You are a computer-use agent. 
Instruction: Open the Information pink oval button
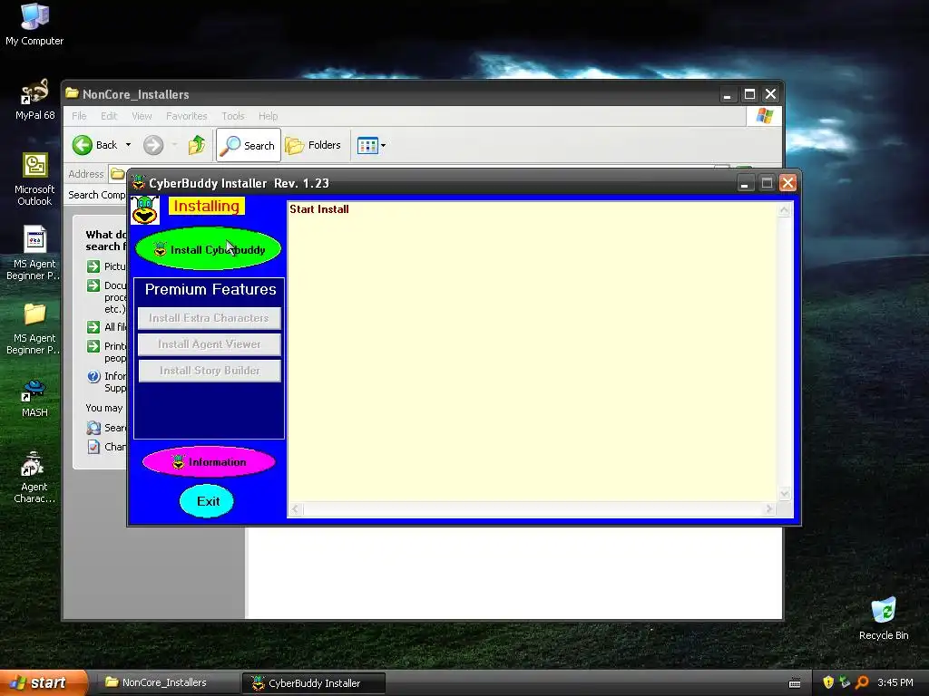210,462
